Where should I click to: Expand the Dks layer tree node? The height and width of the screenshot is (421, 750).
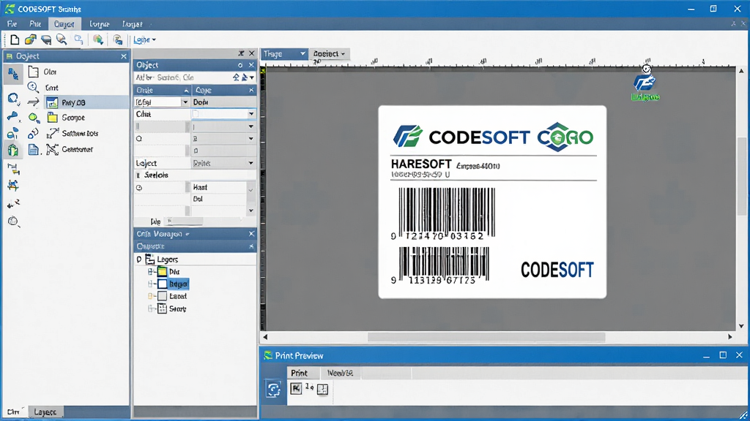coord(150,272)
